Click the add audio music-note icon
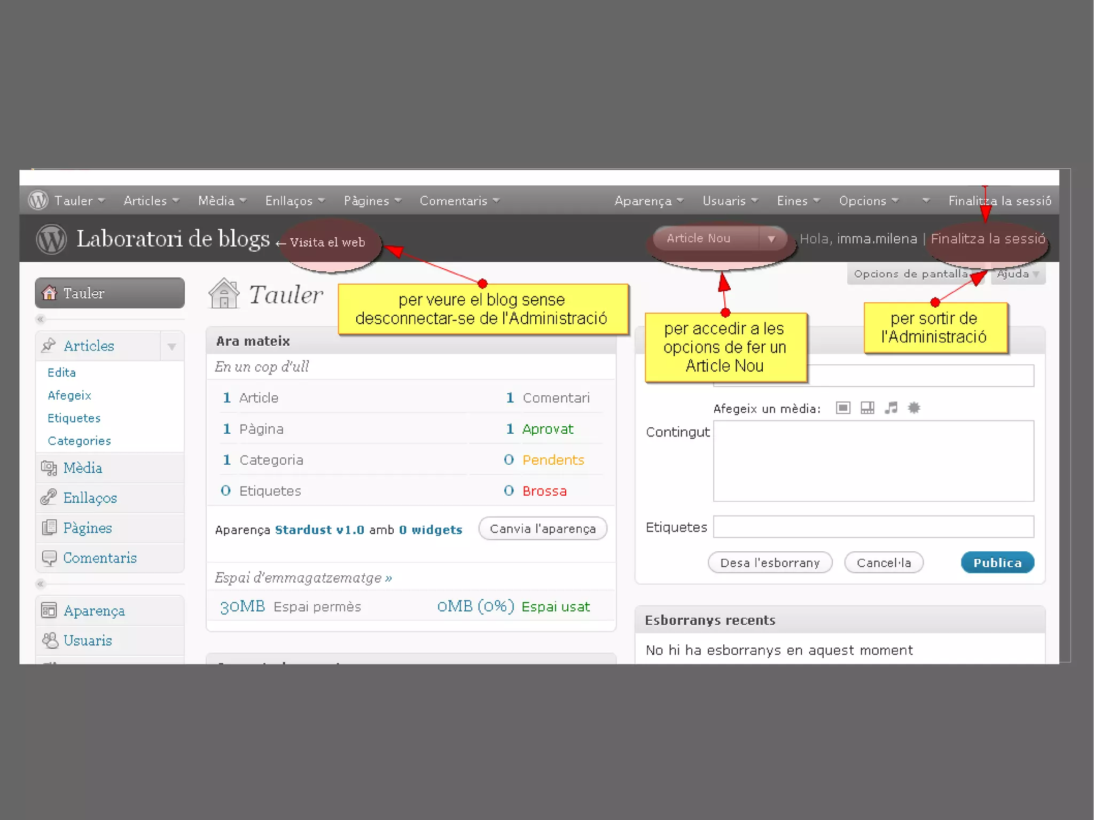This screenshot has height=820, width=1094. 890,408
